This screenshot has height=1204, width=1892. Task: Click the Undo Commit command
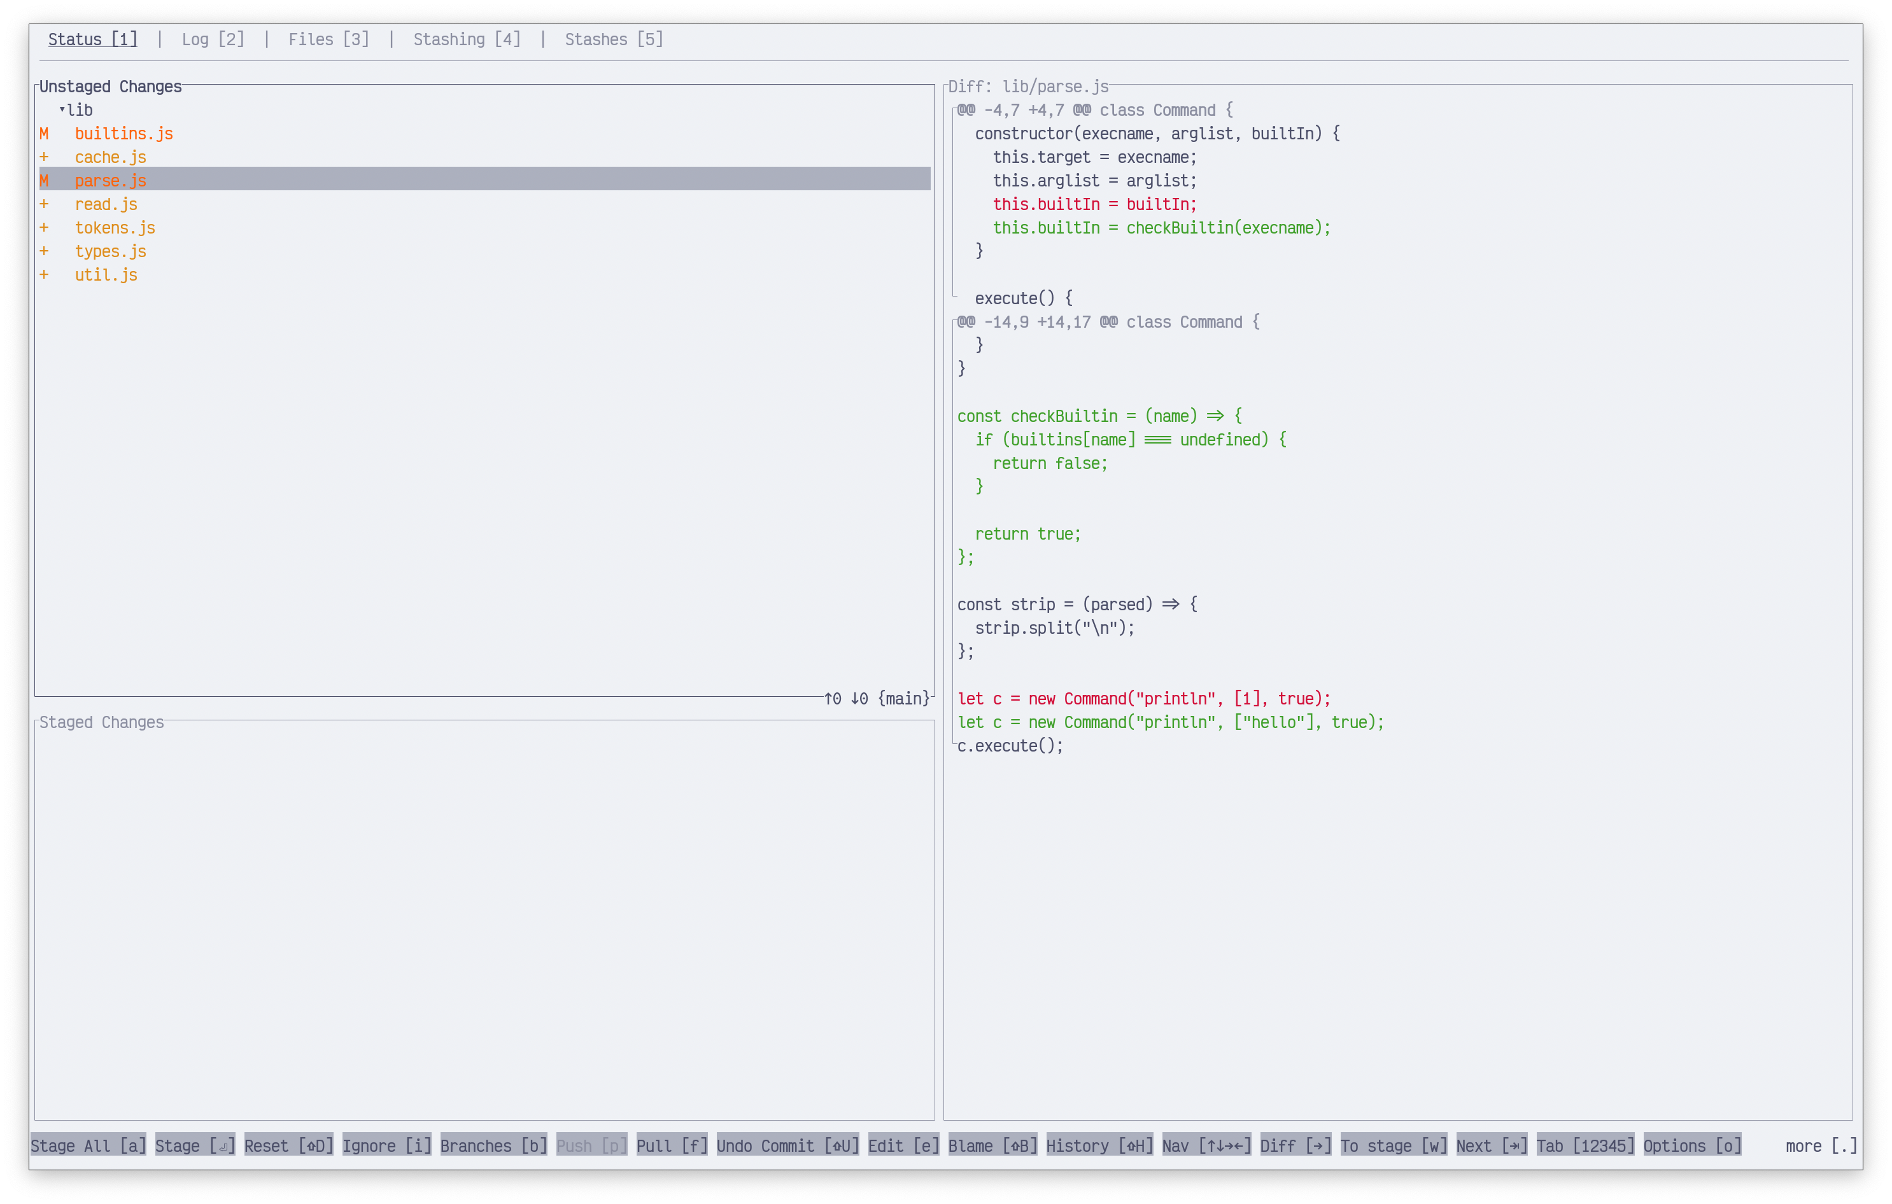[787, 1146]
